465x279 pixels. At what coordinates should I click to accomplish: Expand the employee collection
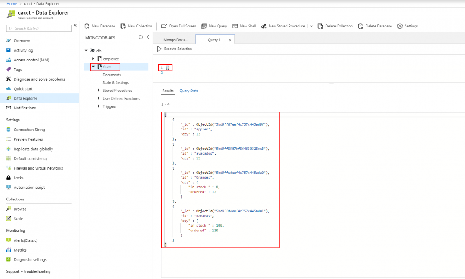pos(93,58)
